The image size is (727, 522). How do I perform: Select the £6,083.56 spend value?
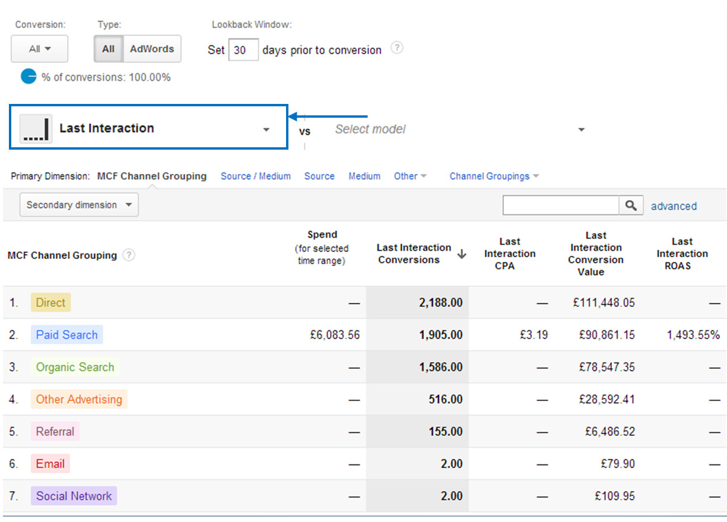pos(335,335)
